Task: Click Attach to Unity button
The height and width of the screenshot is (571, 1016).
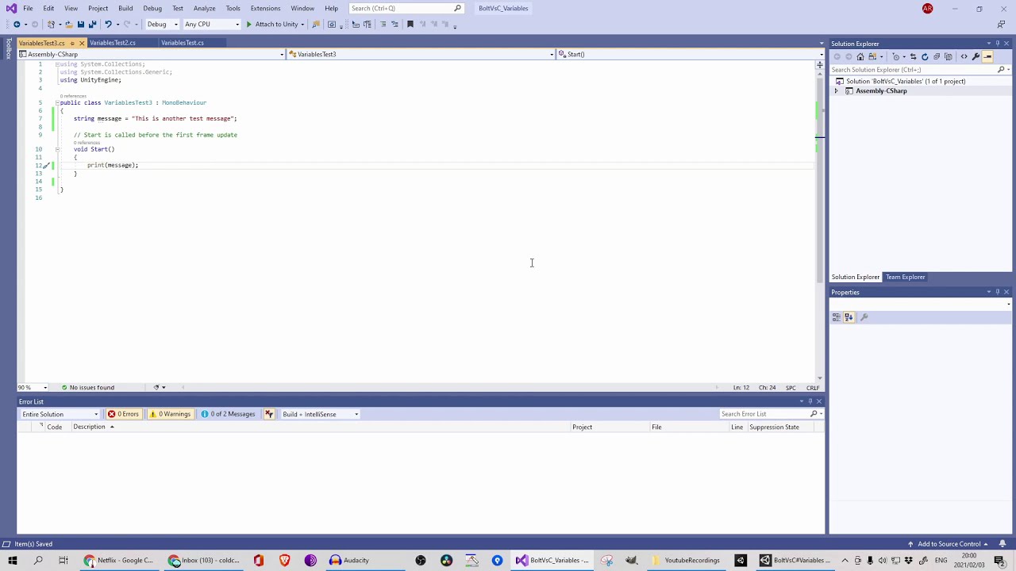Action: pyautogui.click(x=271, y=25)
